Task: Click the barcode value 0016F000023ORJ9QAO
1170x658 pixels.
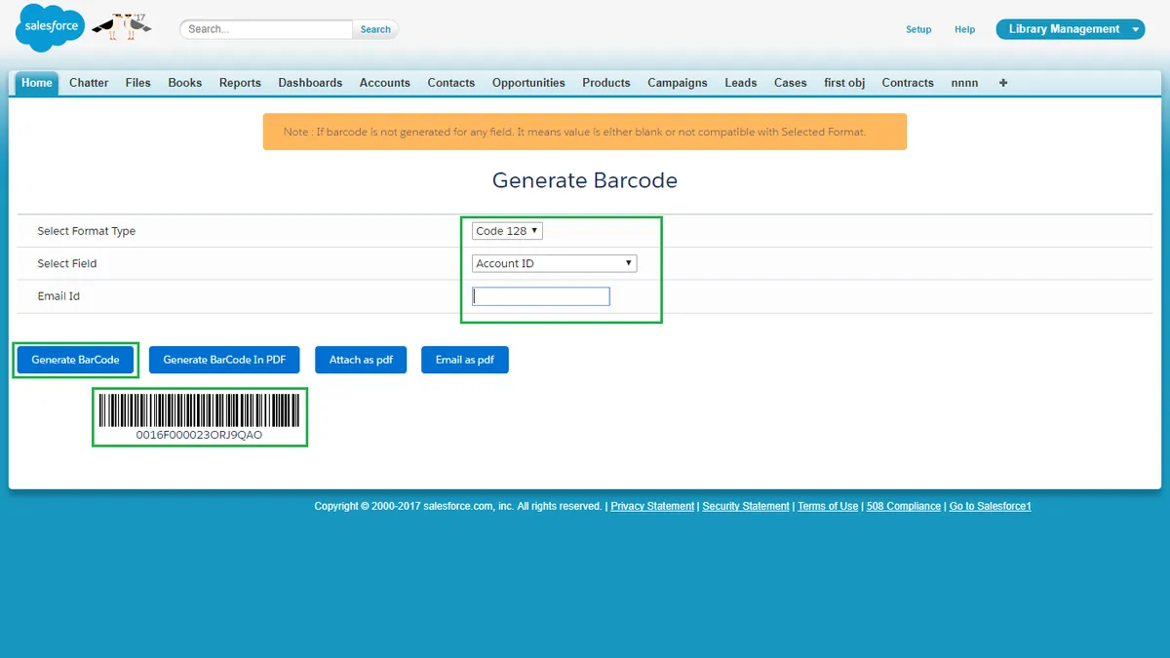Action: pos(199,435)
